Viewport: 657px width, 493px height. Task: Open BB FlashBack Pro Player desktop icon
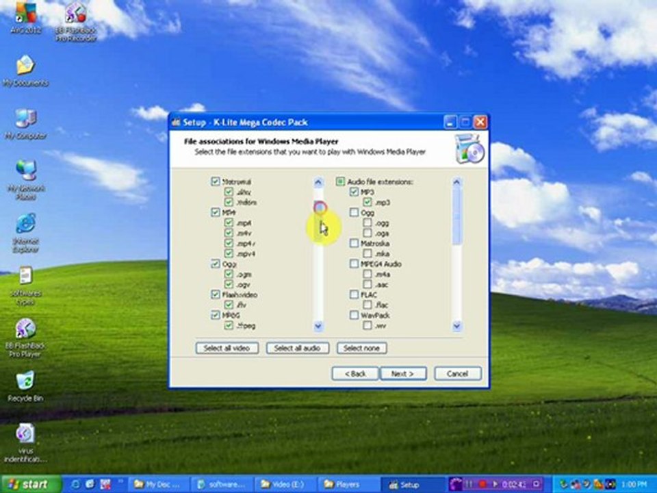(25, 338)
